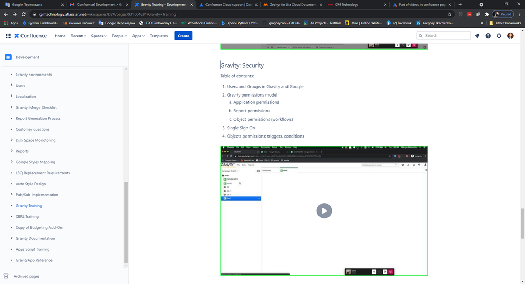Close the Gravity Training browser tab
This screenshot has width=525, height=284.
(x=191, y=5)
